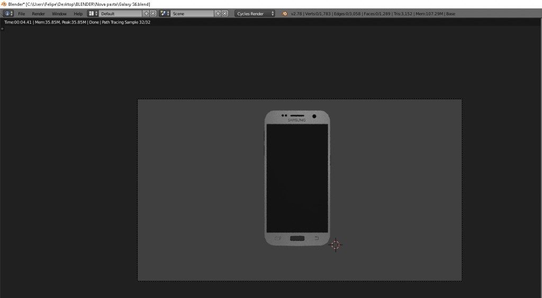The width and height of the screenshot is (542, 298).
Task: Click the v2.78 version text
Action: tap(296, 14)
